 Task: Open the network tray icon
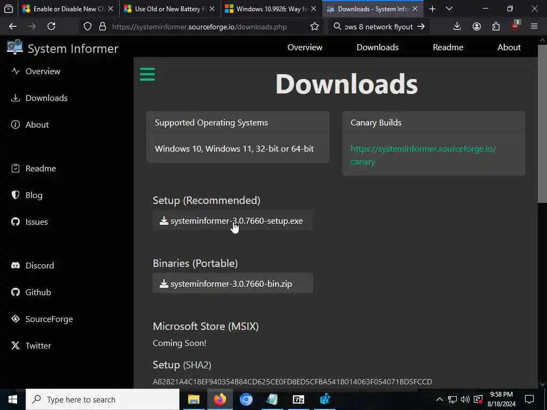point(452,399)
